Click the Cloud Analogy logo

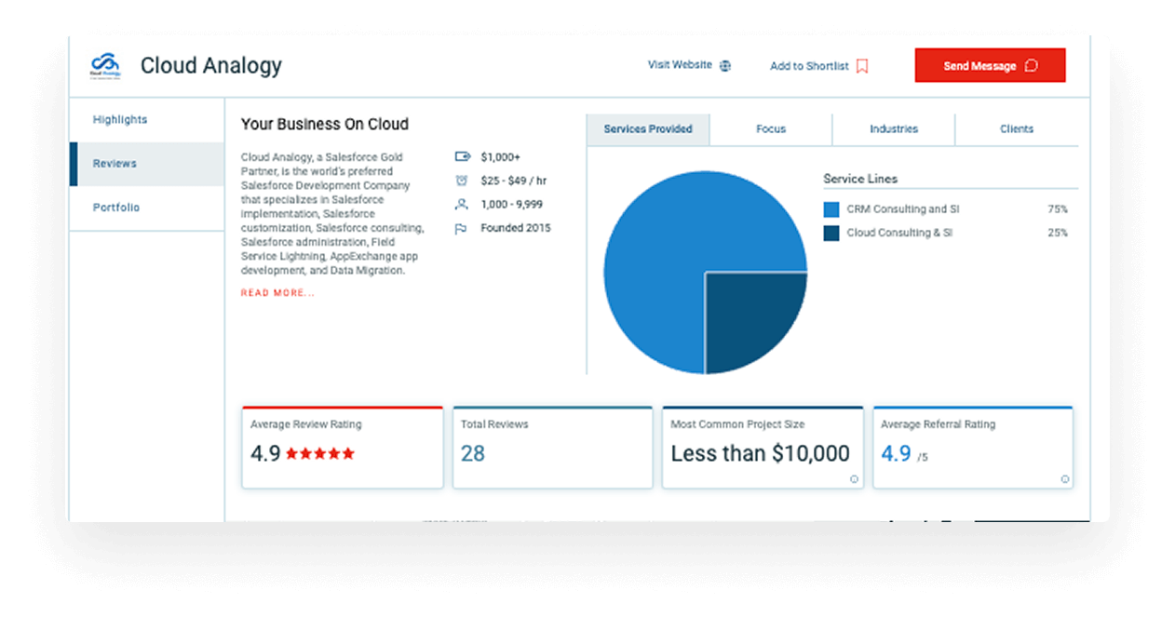(x=104, y=66)
